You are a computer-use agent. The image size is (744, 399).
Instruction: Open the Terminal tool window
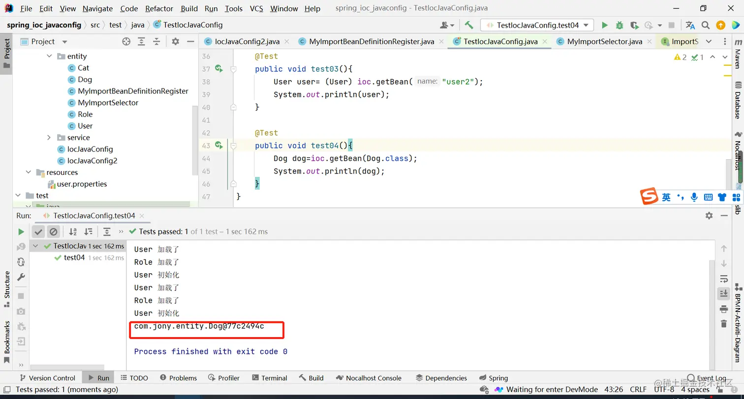[x=269, y=378]
